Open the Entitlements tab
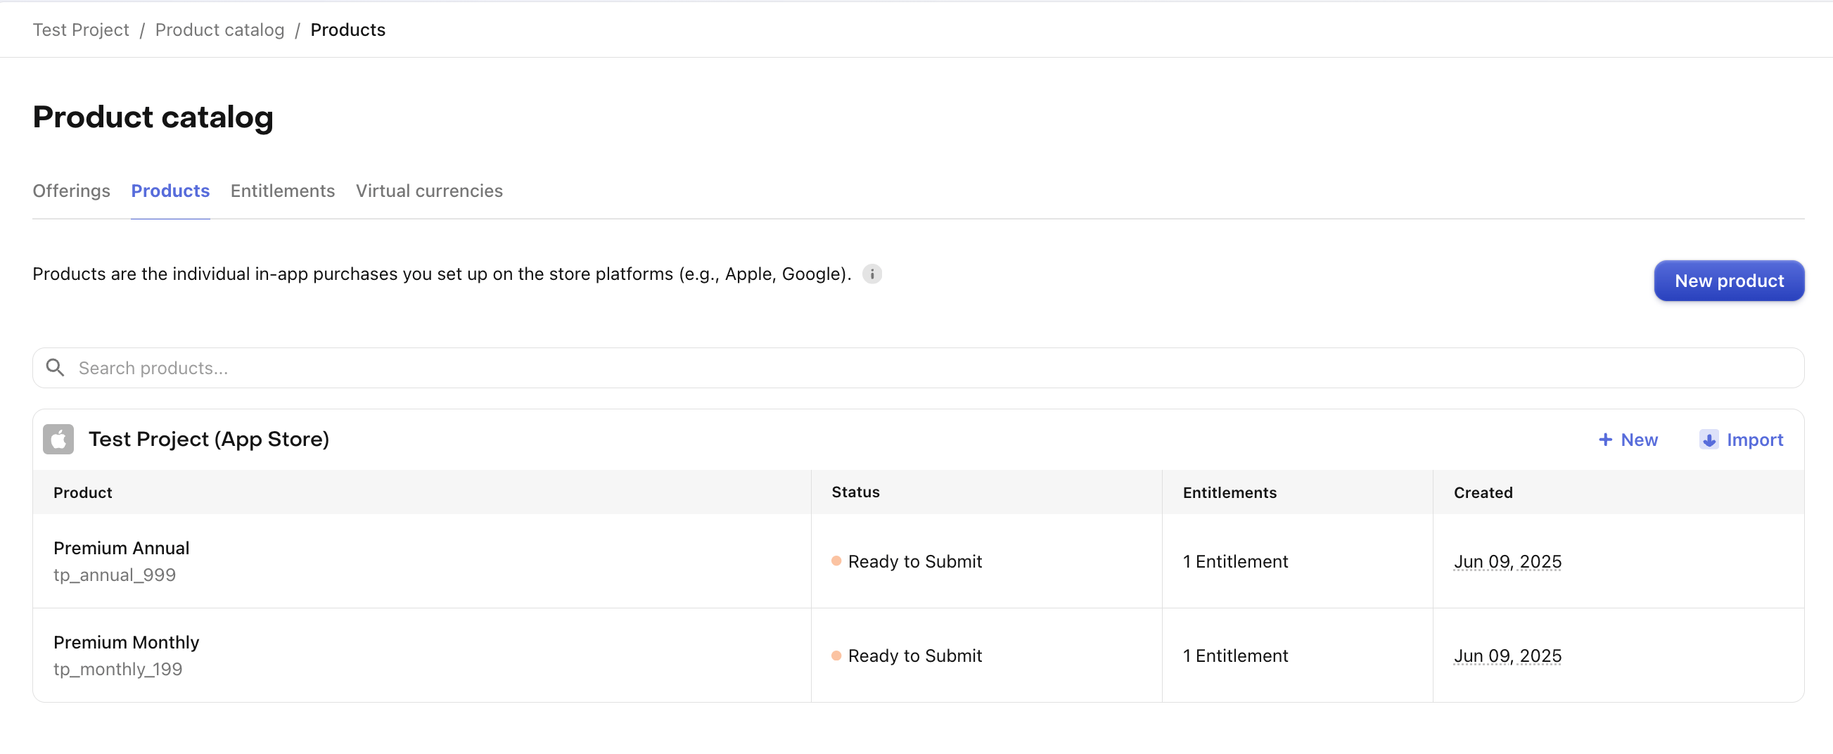Screen dimensions: 1833x754 (x=283, y=191)
